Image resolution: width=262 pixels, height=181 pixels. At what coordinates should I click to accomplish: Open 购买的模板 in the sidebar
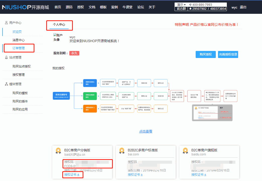(20, 93)
